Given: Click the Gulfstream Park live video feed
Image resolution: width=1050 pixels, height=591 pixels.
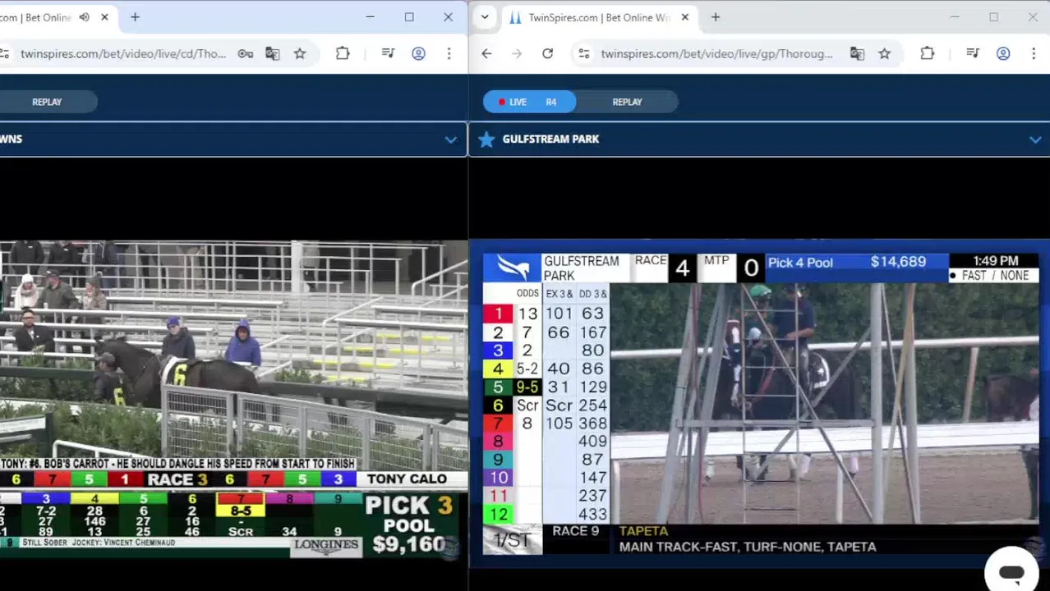Looking at the screenshot, I should 826,402.
